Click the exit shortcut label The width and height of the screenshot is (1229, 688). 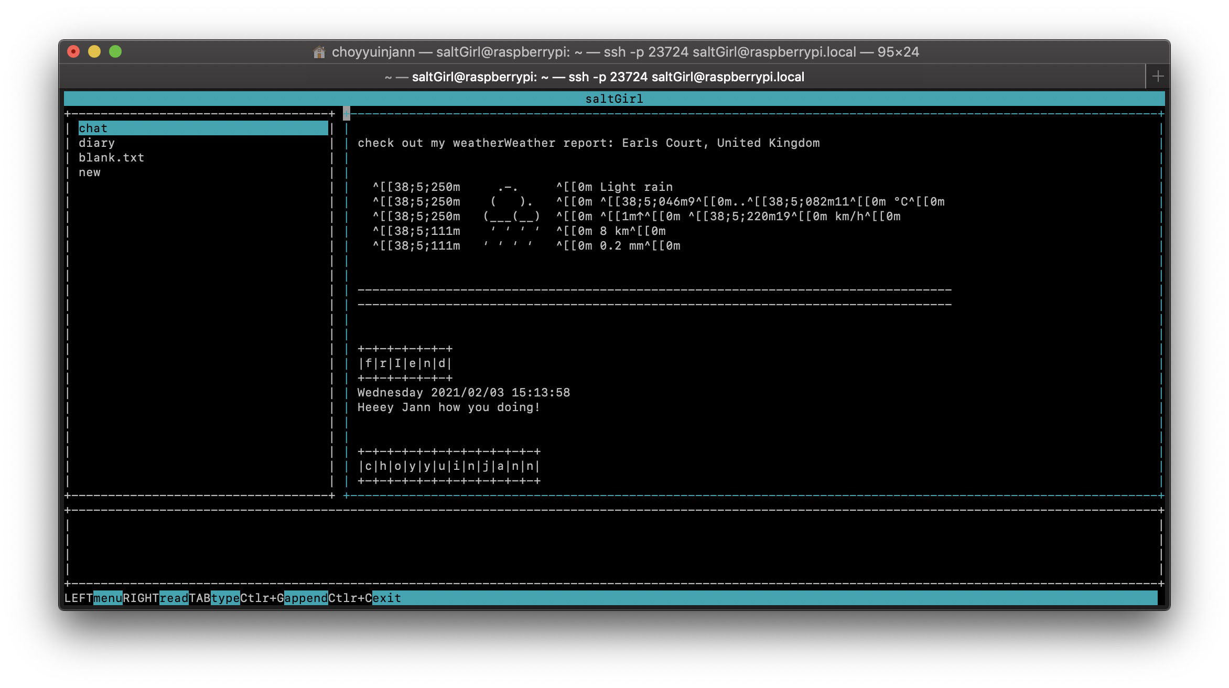(x=387, y=598)
